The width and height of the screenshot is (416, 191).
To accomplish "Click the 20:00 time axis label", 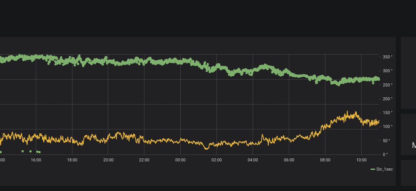I will [108, 160].
